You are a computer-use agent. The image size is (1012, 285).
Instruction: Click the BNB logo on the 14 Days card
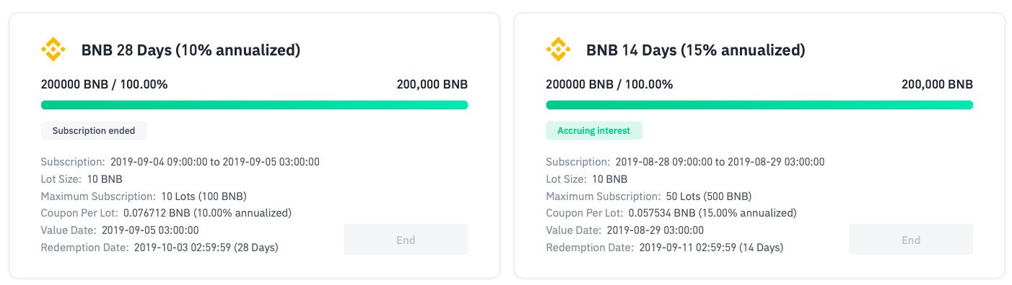point(558,50)
